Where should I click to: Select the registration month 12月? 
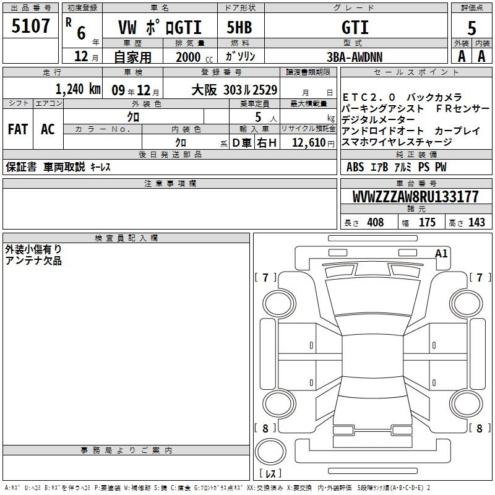[x=87, y=56]
